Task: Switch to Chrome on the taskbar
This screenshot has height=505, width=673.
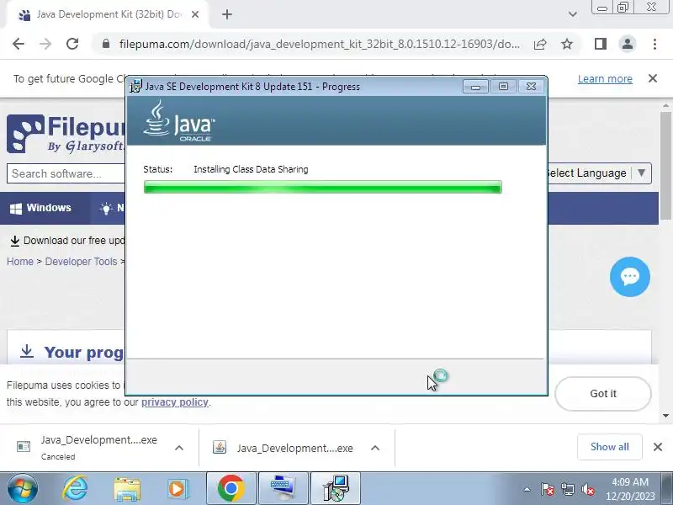Action: pyautogui.click(x=231, y=489)
